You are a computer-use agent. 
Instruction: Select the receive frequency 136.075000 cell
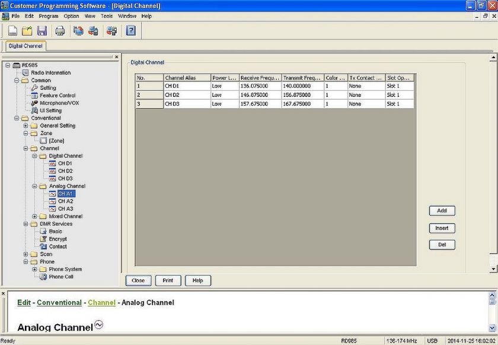click(260, 86)
